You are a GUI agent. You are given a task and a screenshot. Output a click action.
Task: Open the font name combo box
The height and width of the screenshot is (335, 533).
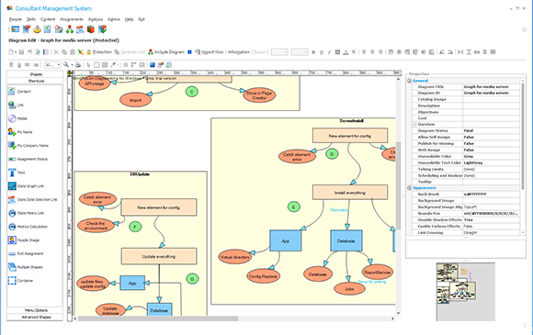point(279,52)
